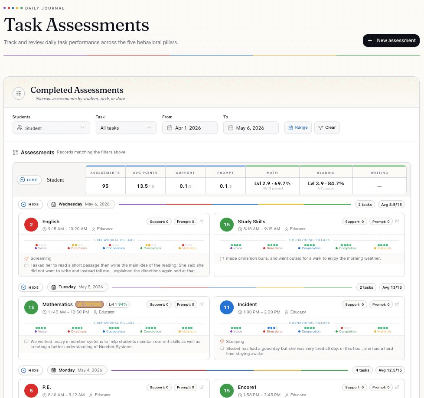Click the 4 tasks pill for Monday
Screen dimensions: 424x398
362,370
